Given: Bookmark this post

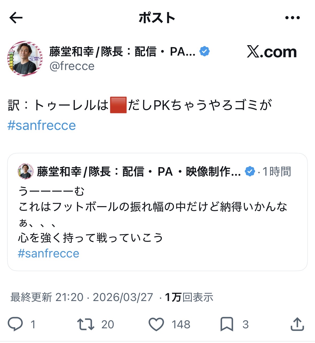Looking at the screenshot, I should click(x=227, y=324).
